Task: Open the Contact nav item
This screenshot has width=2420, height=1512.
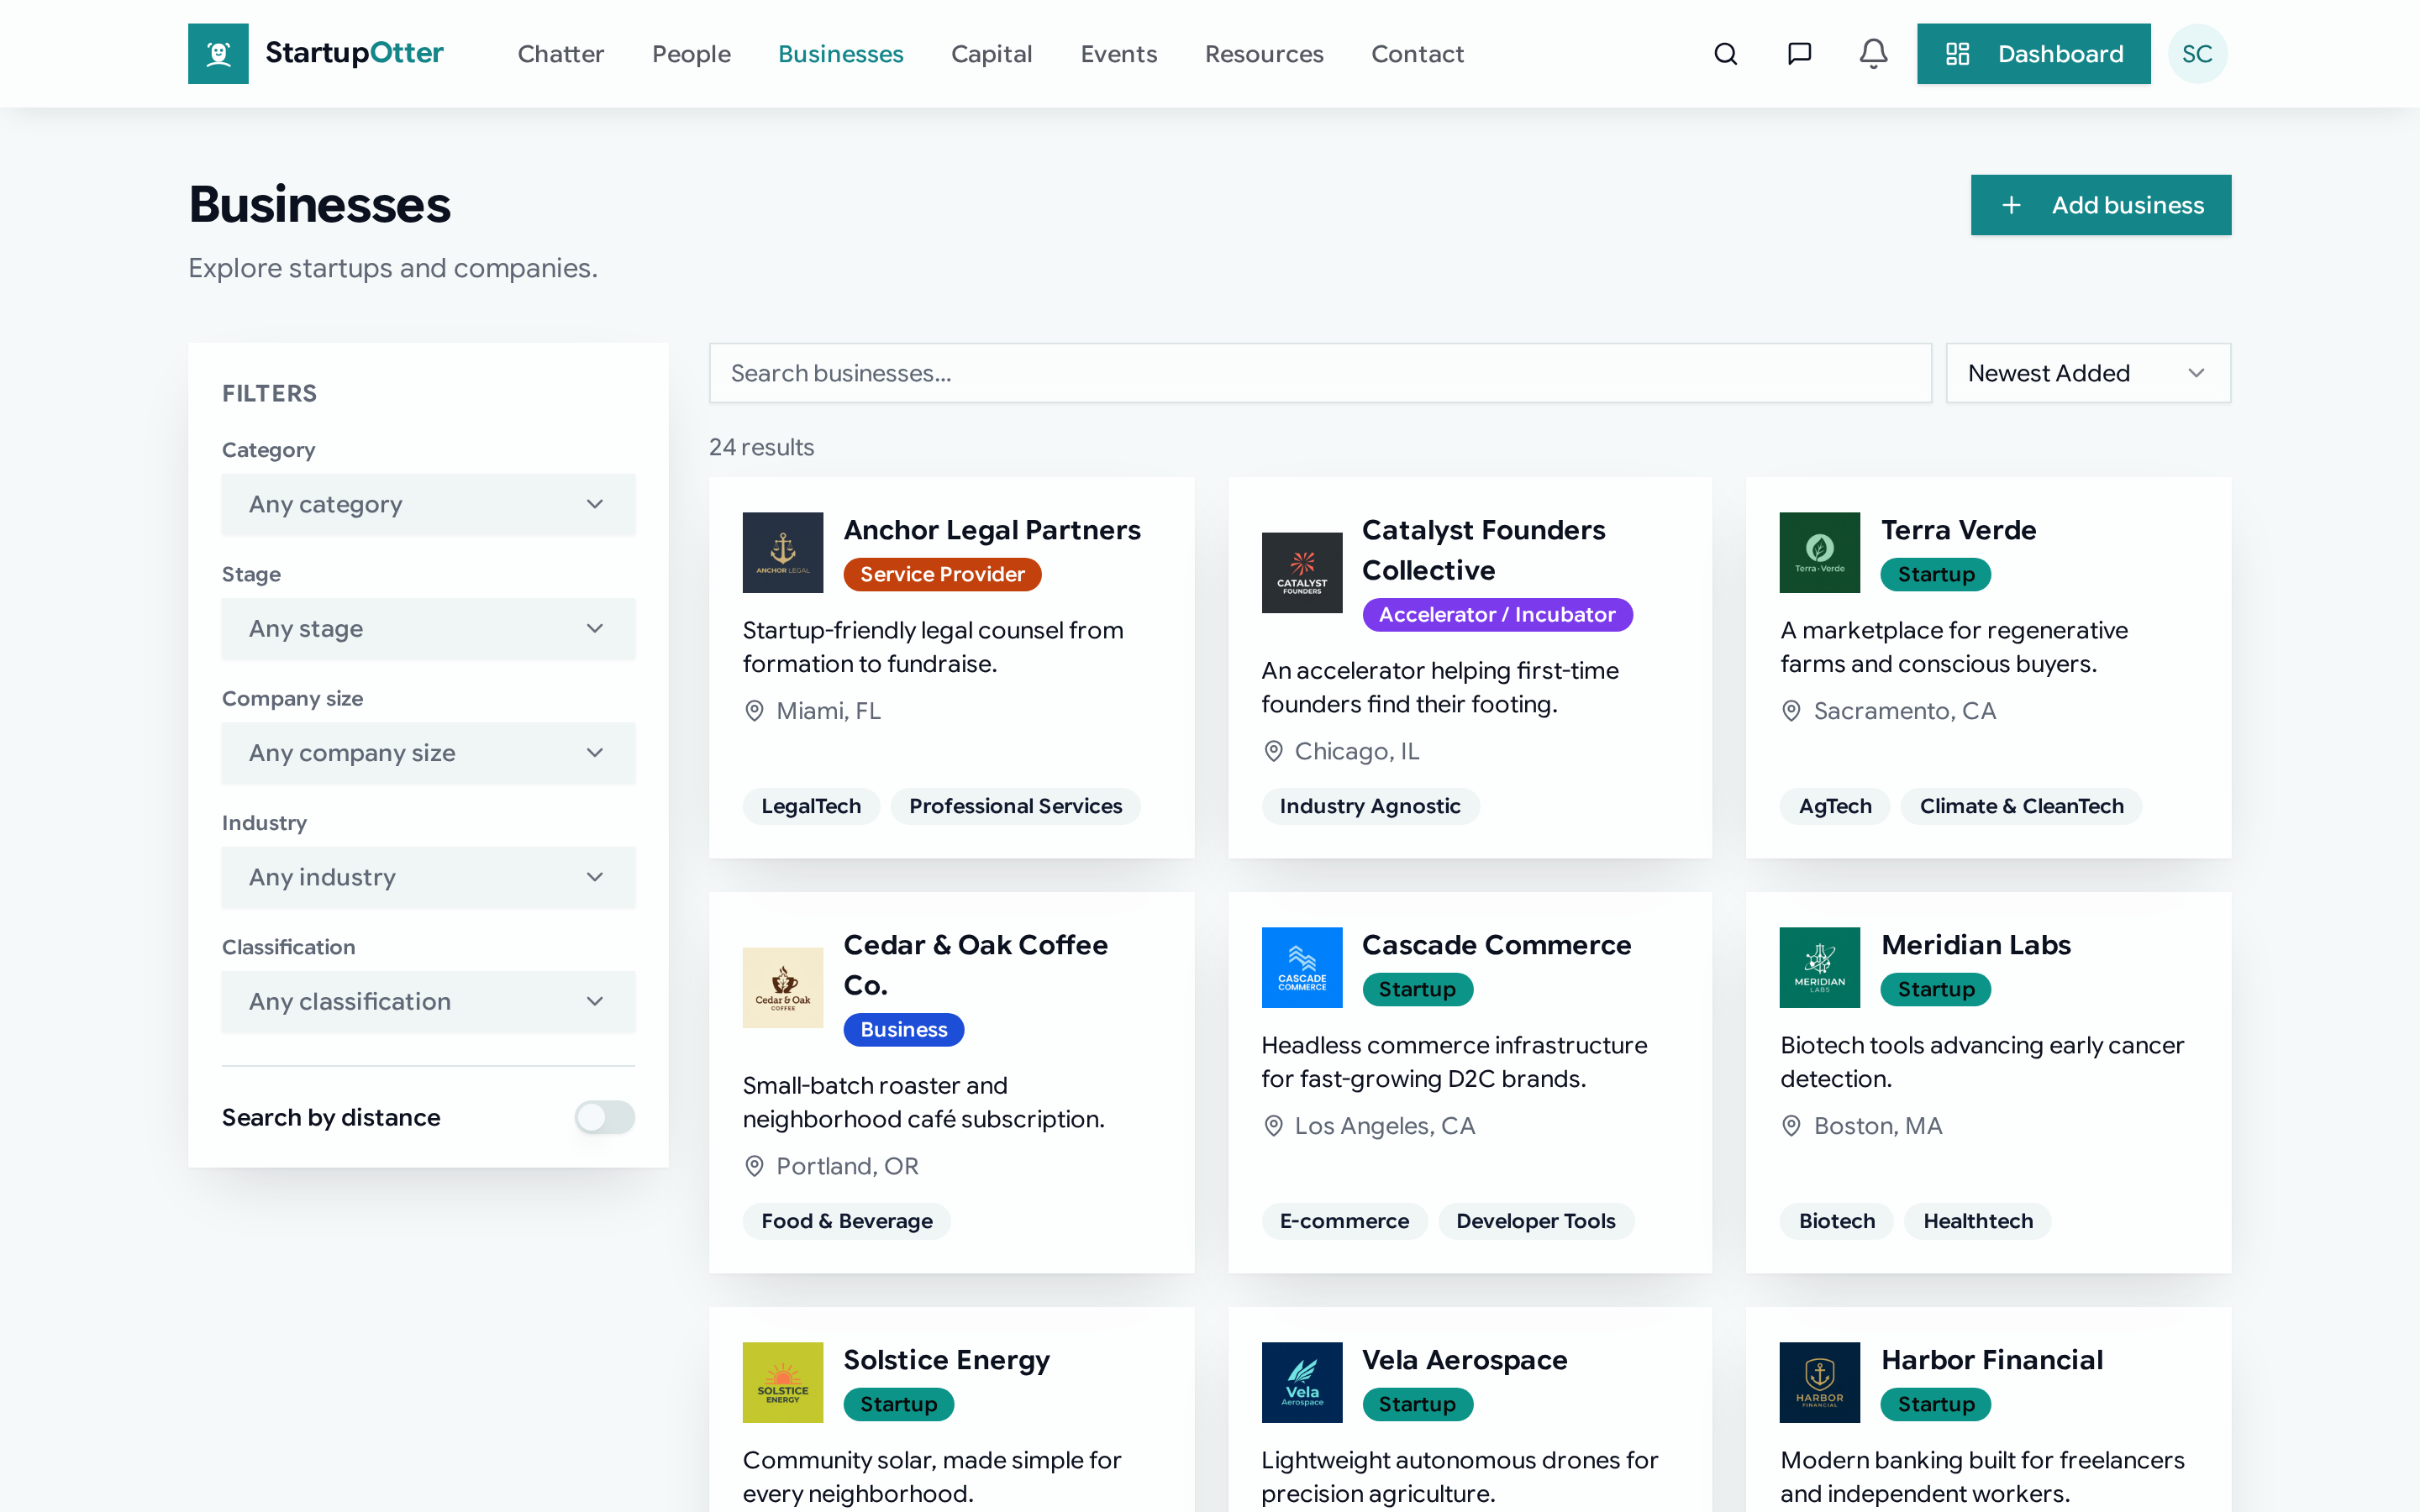Action: tap(1417, 54)
